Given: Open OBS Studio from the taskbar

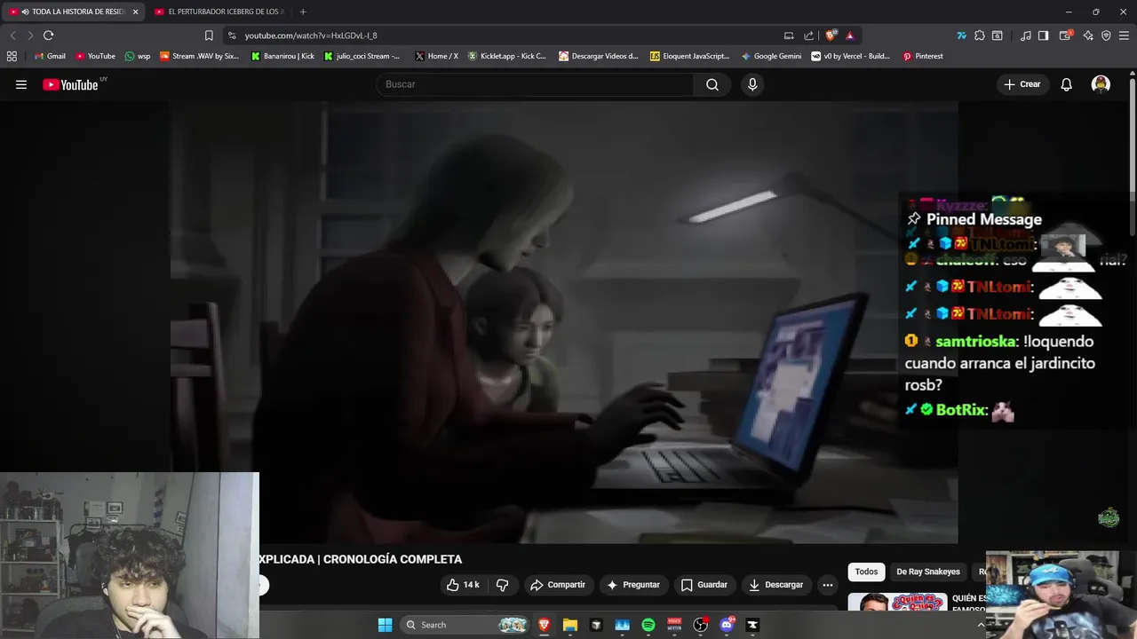Looking at the screenshot, I should click(700, 625).
